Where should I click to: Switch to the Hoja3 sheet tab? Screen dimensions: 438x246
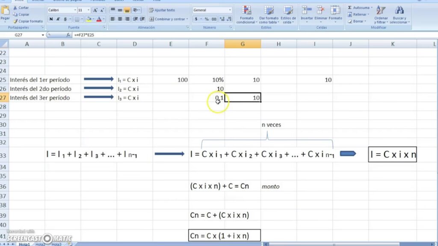coord(56,244)
